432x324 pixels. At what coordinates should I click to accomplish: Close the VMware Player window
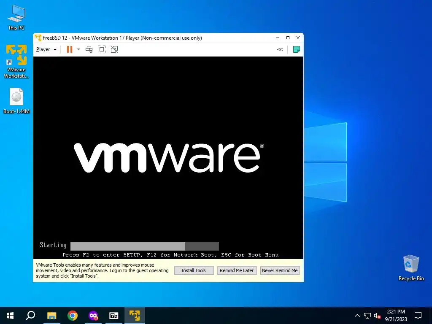298,38
